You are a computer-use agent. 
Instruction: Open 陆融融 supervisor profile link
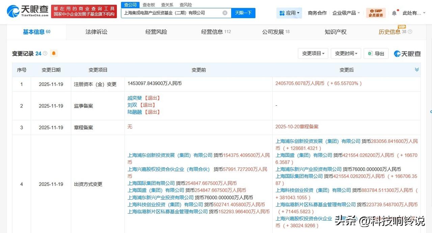(x=135, y=112)
